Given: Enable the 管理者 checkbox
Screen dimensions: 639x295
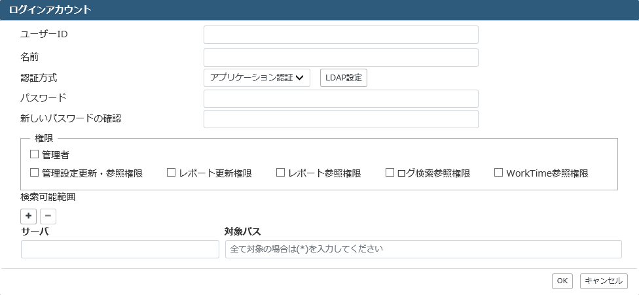Looking at the screenshot, I should coord(34,154).
